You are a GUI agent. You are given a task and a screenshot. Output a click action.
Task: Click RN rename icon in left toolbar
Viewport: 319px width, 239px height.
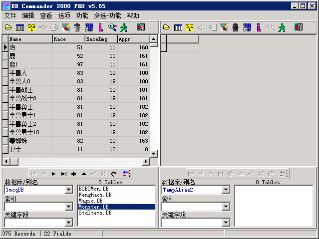click(89, 27)
